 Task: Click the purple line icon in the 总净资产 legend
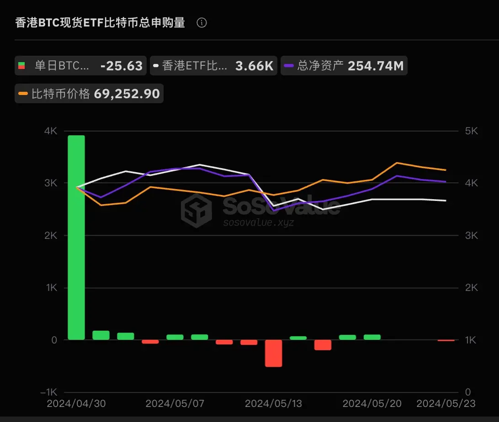pos(289,65)
